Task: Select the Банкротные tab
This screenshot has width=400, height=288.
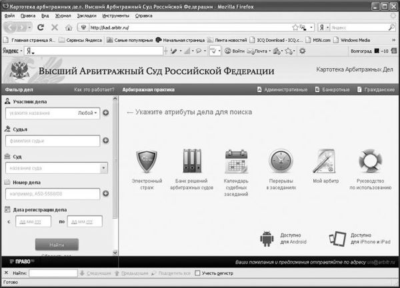Action: click(x=331, y=89)
